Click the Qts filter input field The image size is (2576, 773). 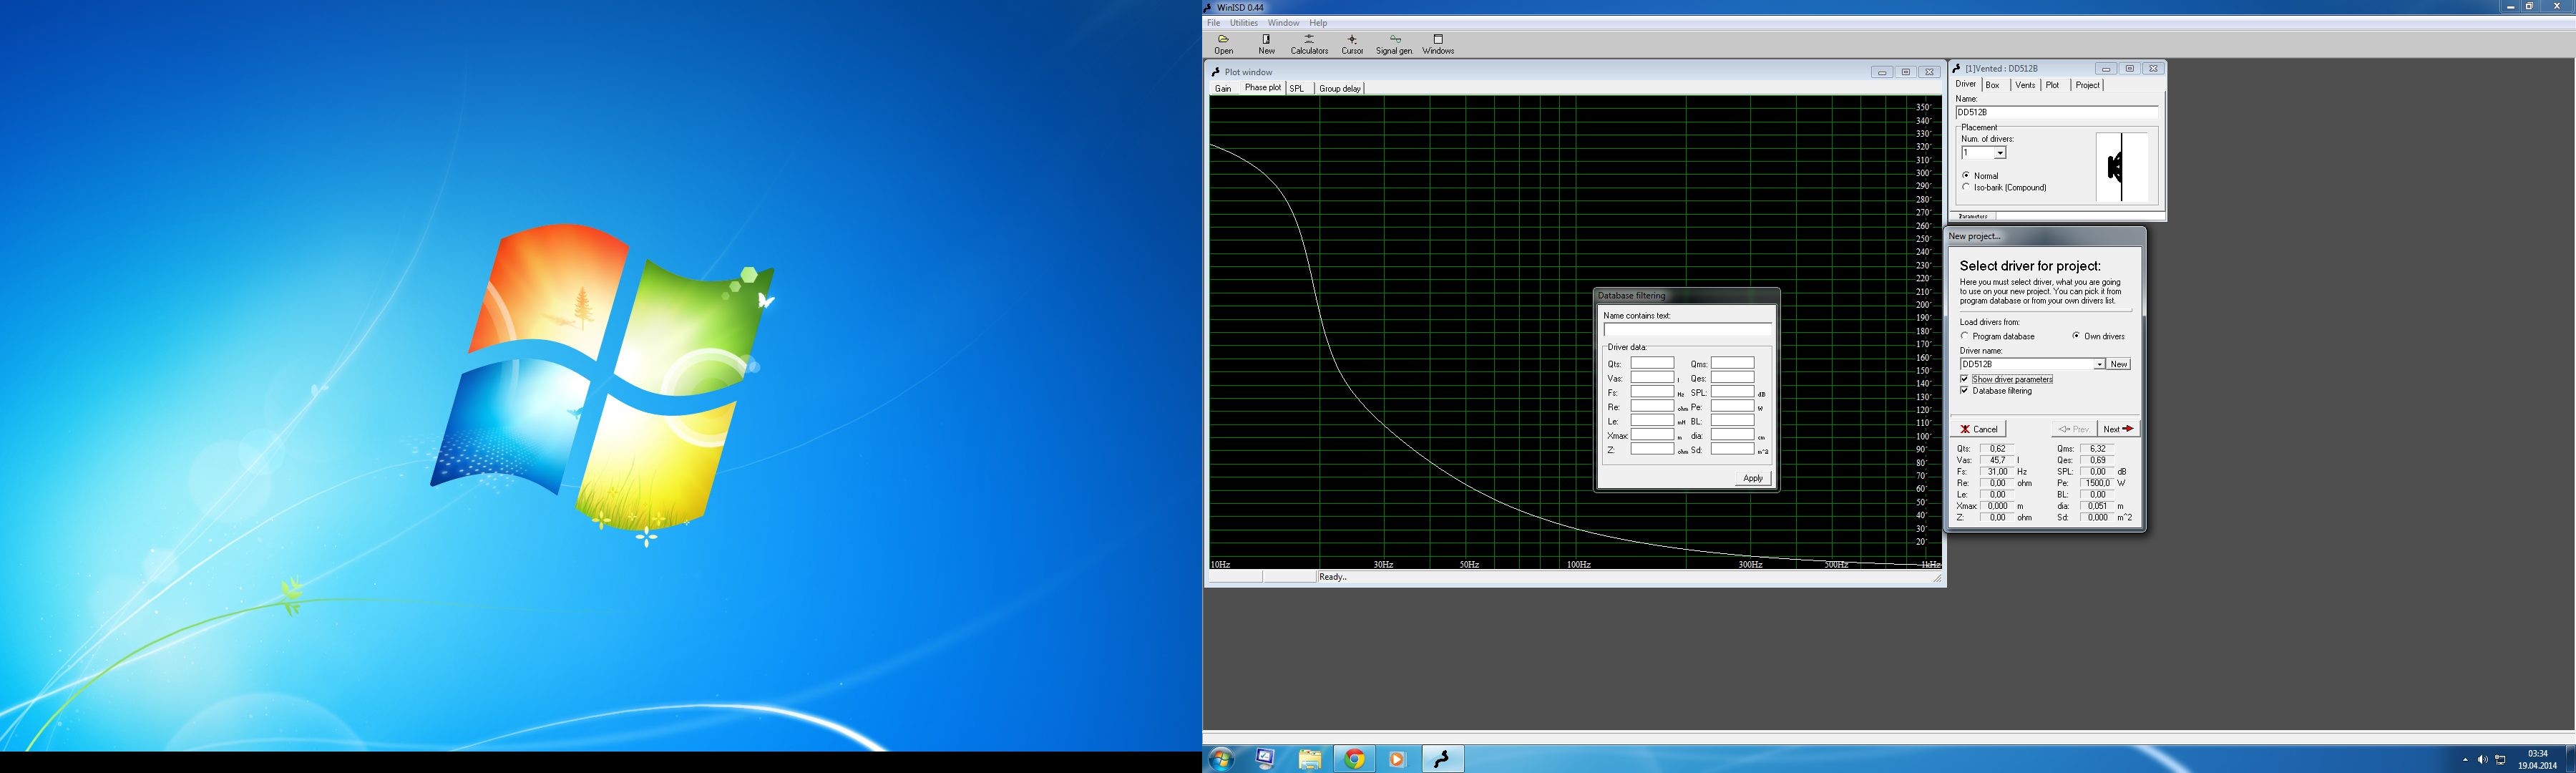coord(1652,364)
